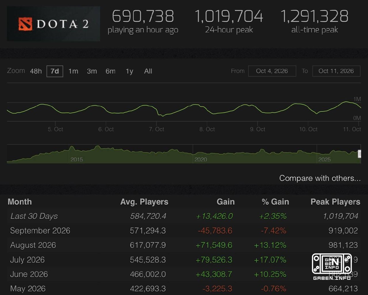Select the 7d zoom range
368x295 pixels.
[55, 71]
